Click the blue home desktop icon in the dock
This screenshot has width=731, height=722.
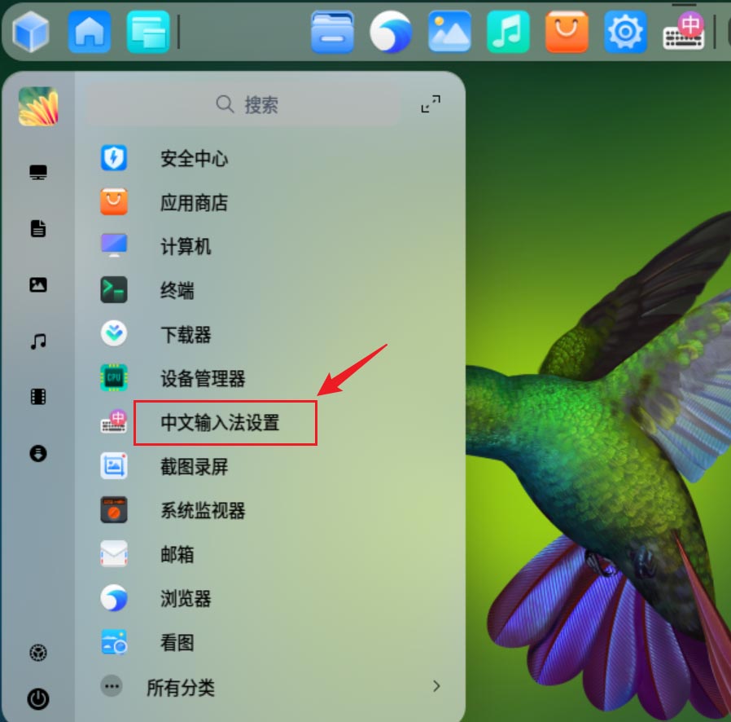(x=90, y=32)
